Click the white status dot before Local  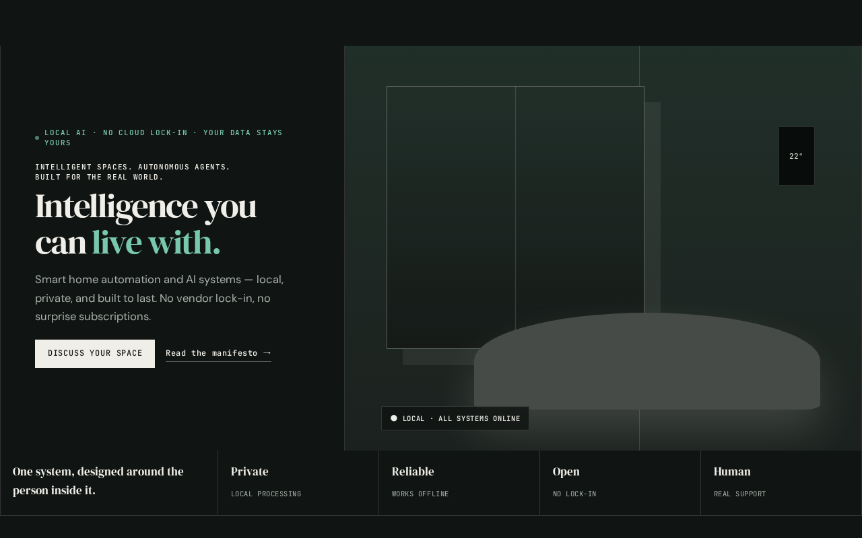(x=394, y=418)
